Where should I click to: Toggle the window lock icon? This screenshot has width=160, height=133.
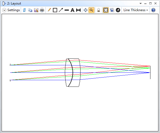98,10
